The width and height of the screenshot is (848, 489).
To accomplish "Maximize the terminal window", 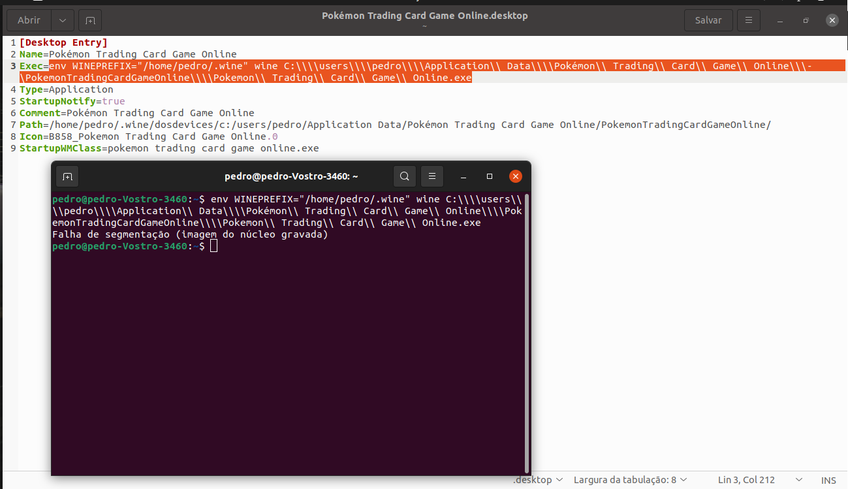I will pos(490,176).
